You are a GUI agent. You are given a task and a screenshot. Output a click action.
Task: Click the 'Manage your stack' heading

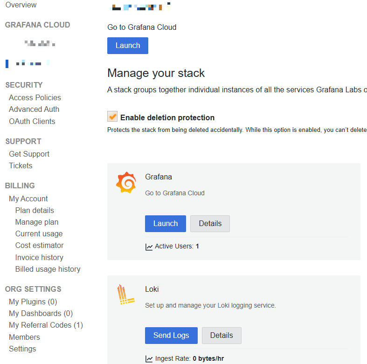156,73
